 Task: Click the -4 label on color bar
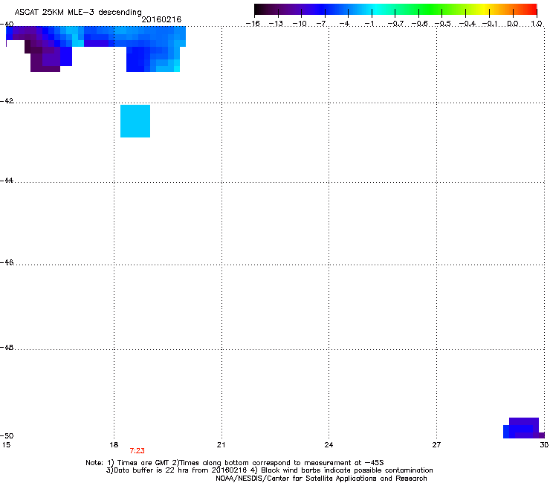pos(344,24)
